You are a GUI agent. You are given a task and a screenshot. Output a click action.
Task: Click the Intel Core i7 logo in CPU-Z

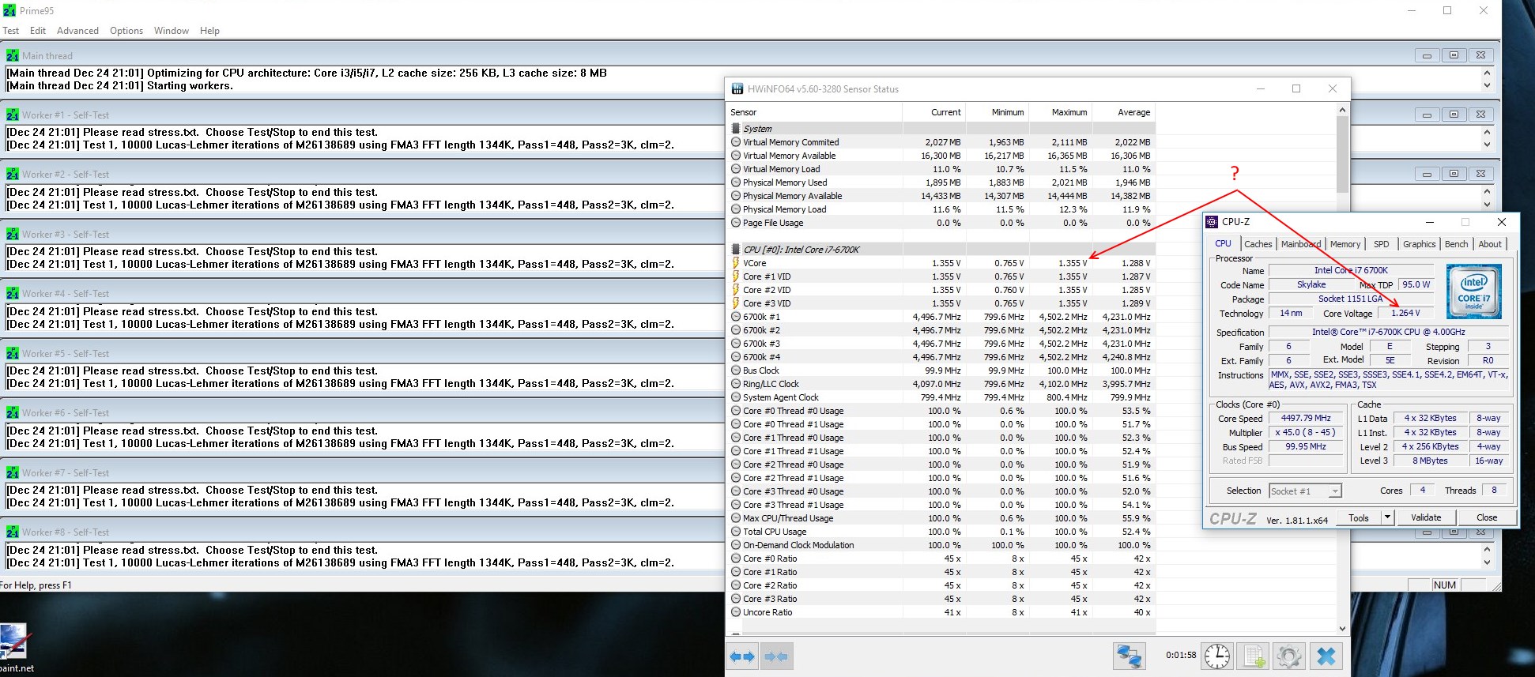1473,291
